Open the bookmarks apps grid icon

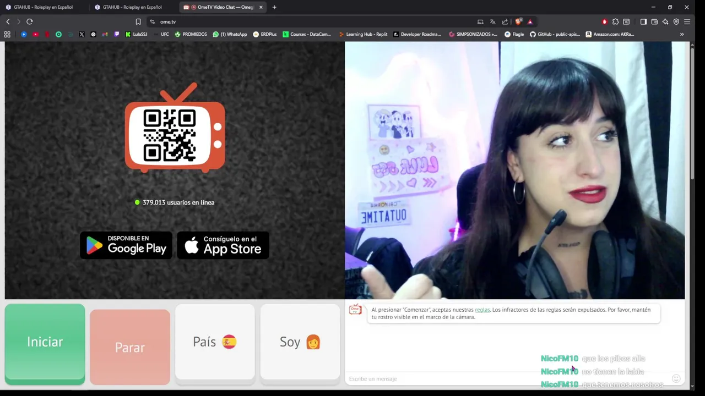coord(7,34)
